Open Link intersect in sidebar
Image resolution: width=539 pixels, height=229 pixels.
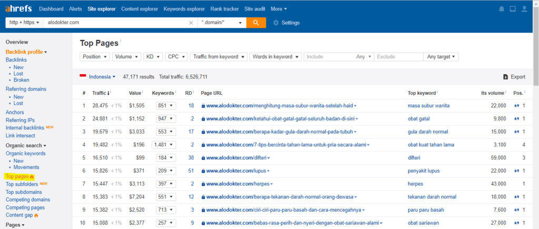point(21,135)
